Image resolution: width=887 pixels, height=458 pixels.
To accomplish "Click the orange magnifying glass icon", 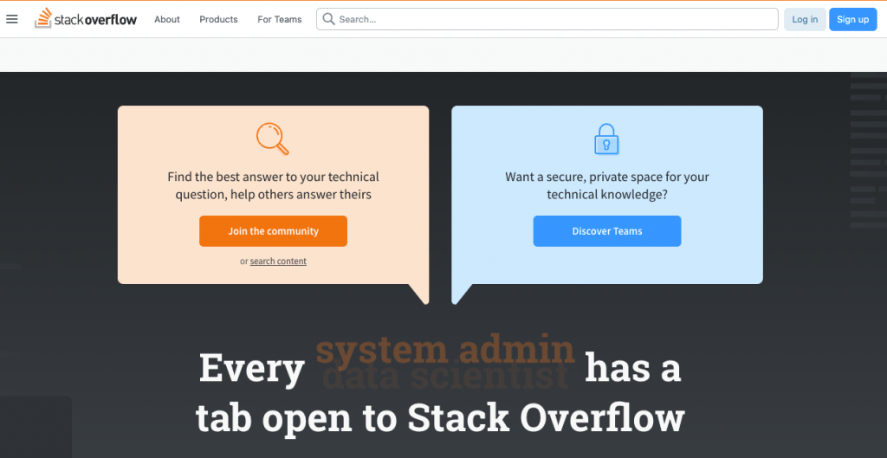I will [x=273, y=139].
